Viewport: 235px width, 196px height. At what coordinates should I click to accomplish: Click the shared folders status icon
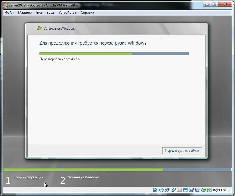point(179,190)
